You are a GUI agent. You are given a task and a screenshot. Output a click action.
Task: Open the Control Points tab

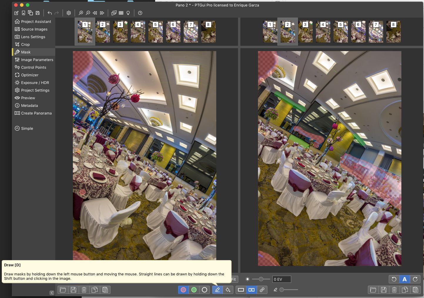tap(33, 67)
